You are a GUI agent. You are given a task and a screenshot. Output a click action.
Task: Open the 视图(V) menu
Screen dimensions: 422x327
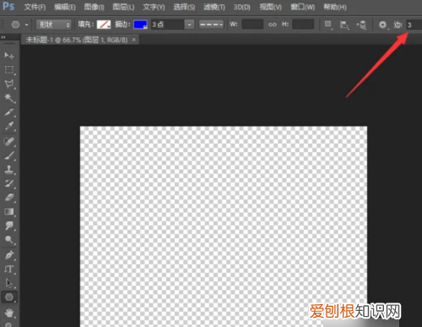coord(271,7)
